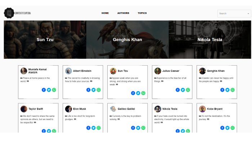Send Einstein quote via WhatsApp
Screen dimensions: 252x142
pos(99,90)
